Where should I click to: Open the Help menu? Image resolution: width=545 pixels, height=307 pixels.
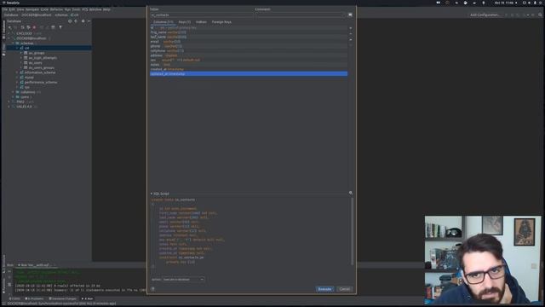click(x=106, y=9)
